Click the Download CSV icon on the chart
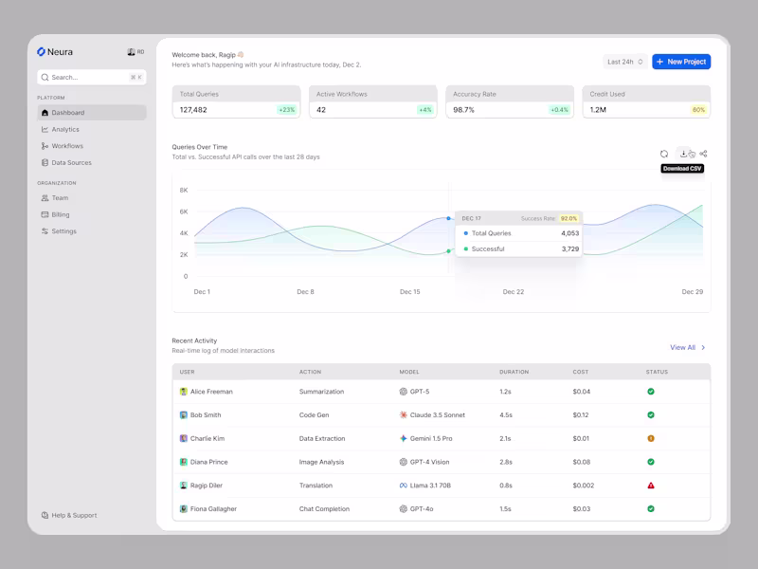 pos(684,152)
